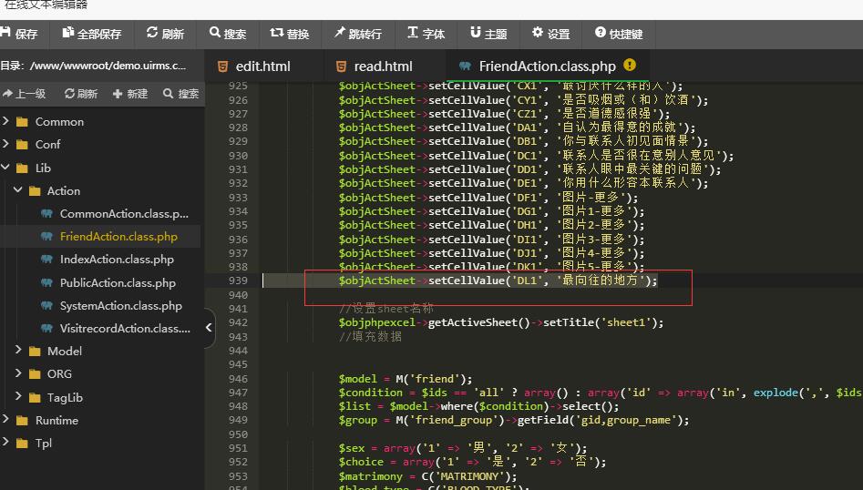Click the $matrimony = C('MATRIMONY') line

pos(427,476)
